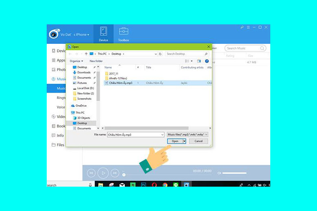This screenshot has width=317, height=211.
Task: Go forward in the Open dialog
Action: (x=76, y=54)
